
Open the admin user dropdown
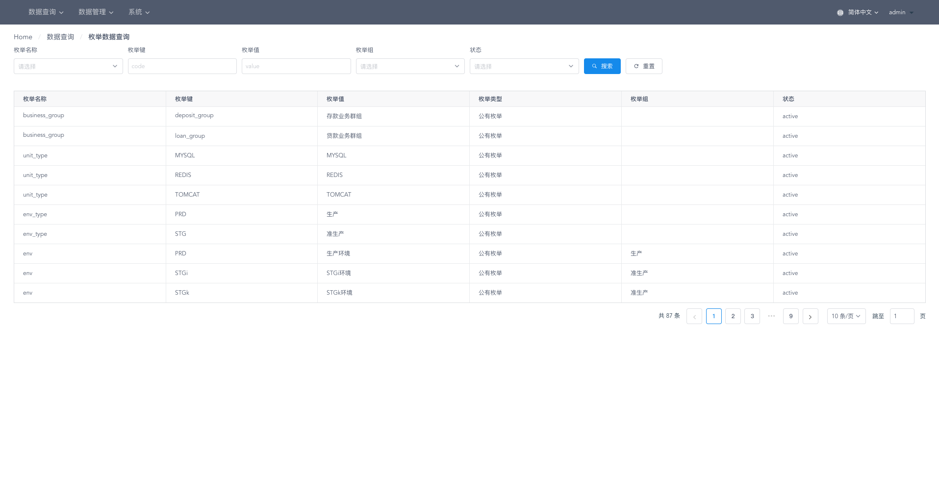click(901, 12)
